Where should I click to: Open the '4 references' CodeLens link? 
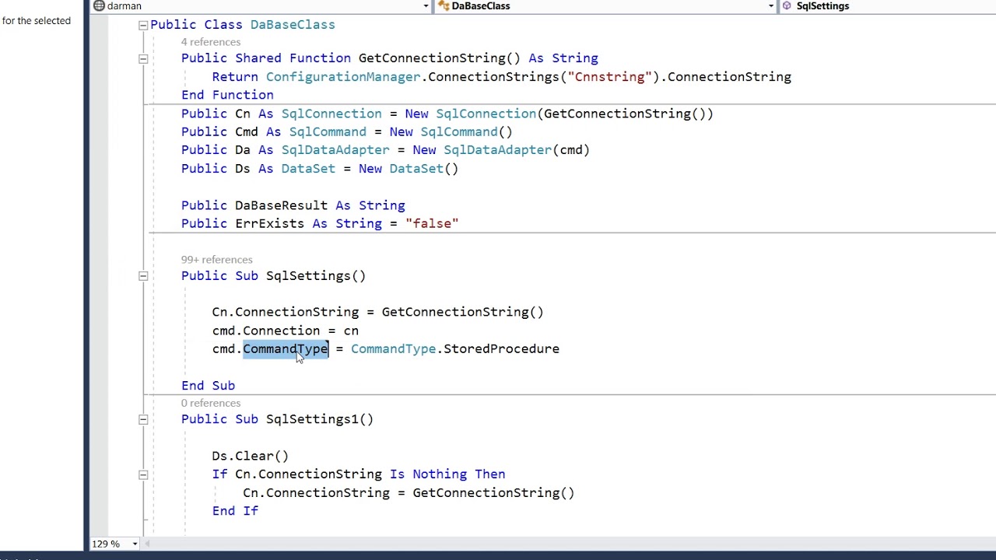[211, 42]
